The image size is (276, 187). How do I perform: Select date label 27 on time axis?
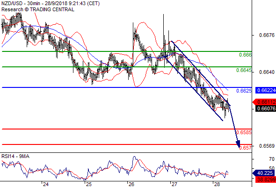click(174, 184)
